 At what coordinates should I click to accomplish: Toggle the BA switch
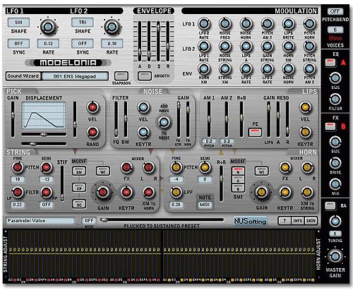pos(330,206)
